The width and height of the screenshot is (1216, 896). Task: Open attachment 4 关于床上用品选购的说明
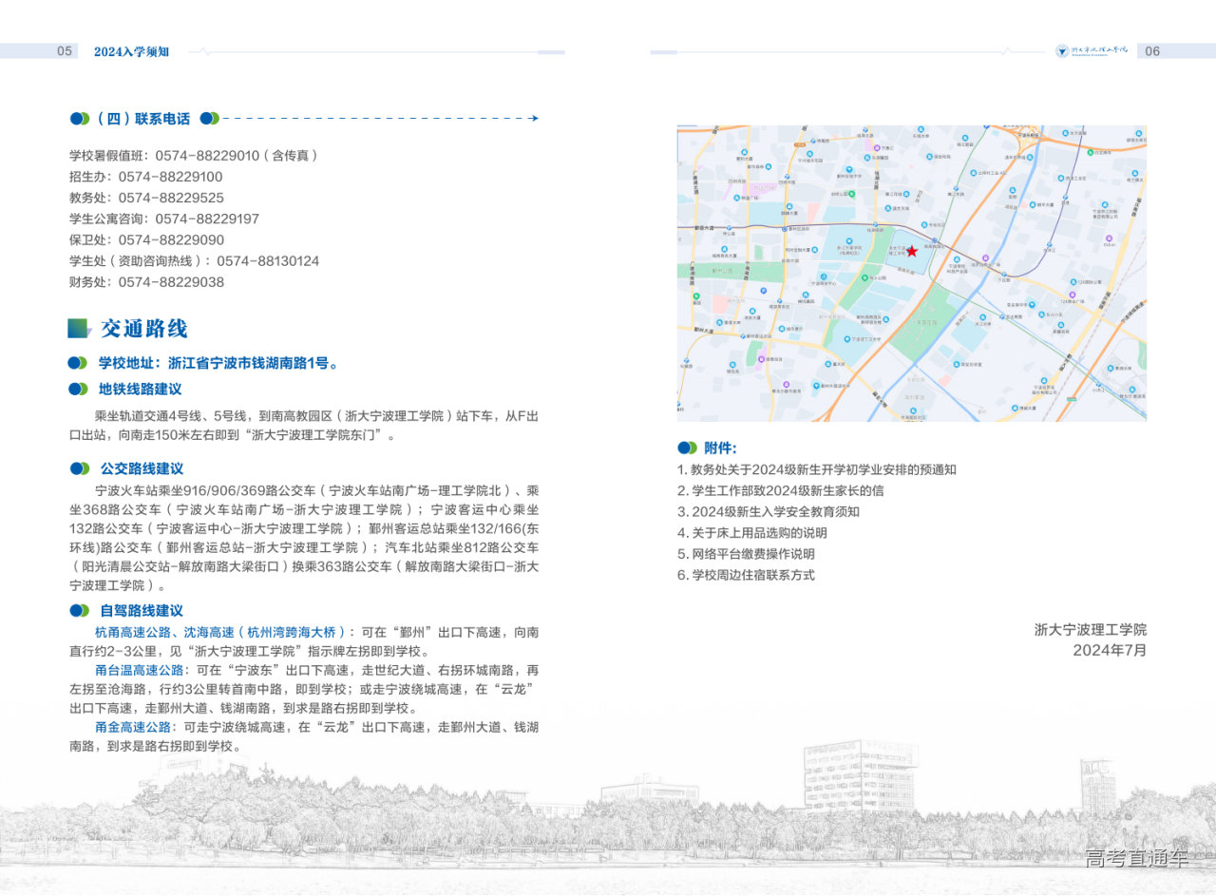[x=751, y=533]
